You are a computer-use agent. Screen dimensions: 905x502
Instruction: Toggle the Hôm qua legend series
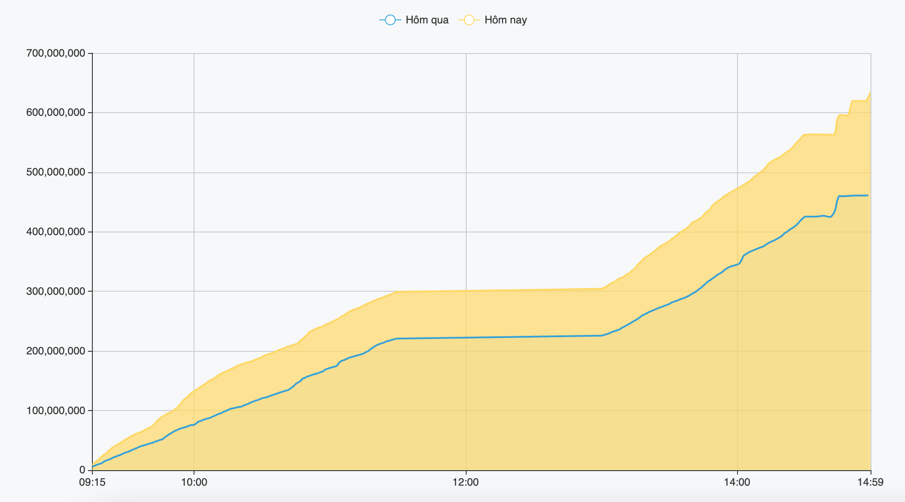(x=414, y=20)
